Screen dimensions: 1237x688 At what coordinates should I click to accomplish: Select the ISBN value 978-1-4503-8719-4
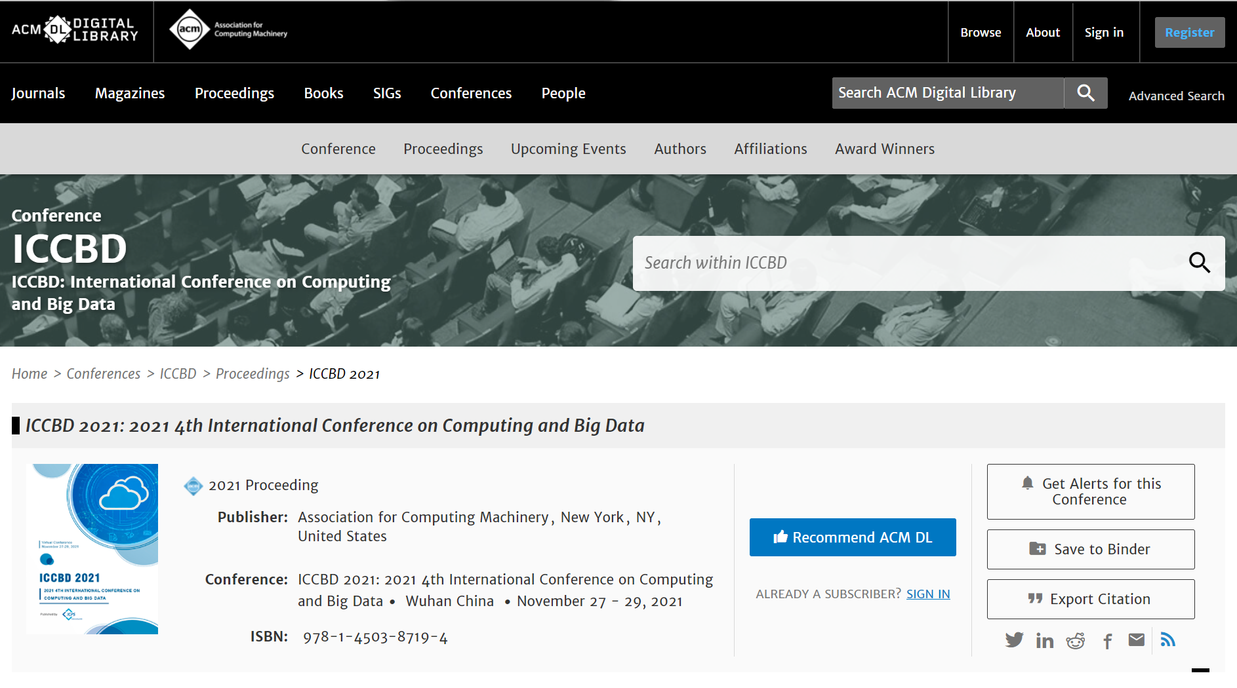375,637
